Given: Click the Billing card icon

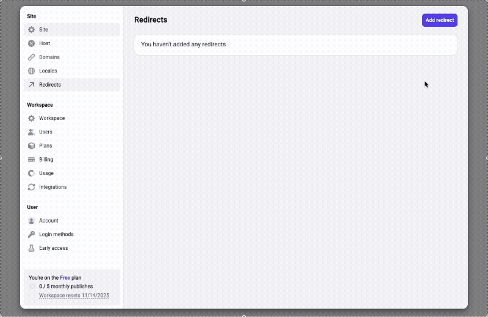Looking at the screenshot, I should (x=32, y=160).
